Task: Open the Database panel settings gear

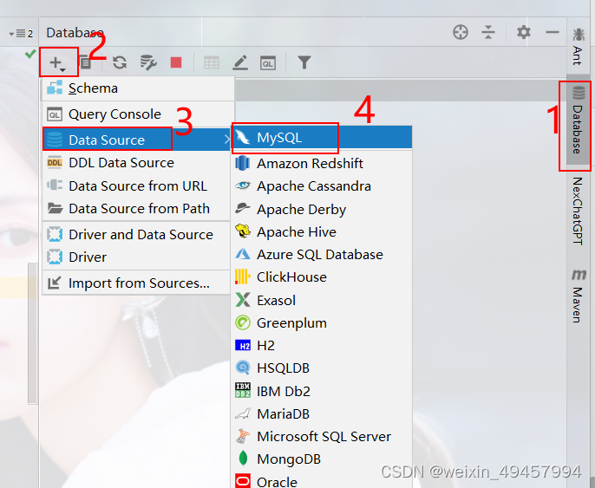Action: 524,32
